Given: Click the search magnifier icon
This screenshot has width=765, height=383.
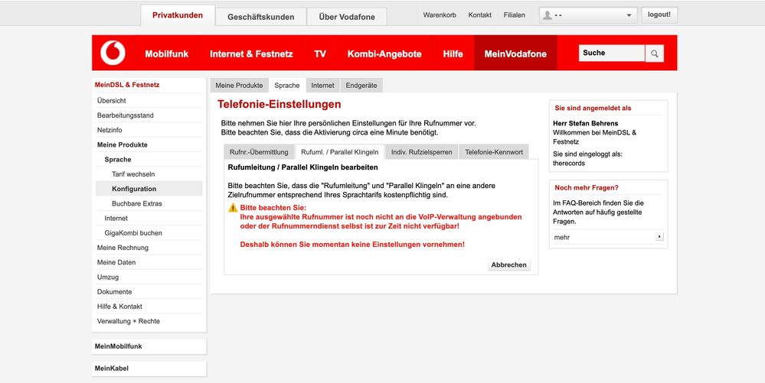Looking at the screenshot, I should coord(654,54).
